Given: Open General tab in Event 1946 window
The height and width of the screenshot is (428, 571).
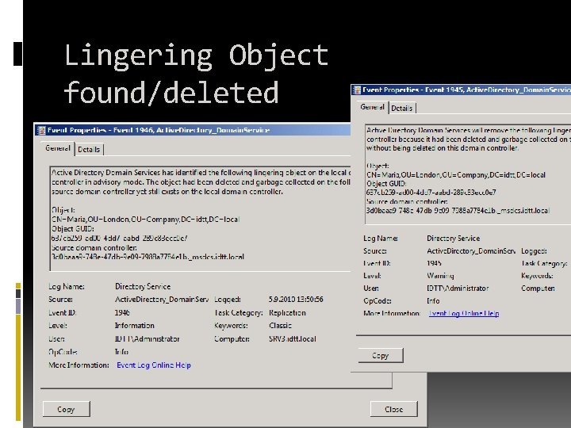Looking at the screenshot, I should pos(58,148).
